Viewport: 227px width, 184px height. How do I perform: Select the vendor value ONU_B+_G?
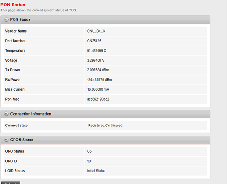click(x=96, y=31)
